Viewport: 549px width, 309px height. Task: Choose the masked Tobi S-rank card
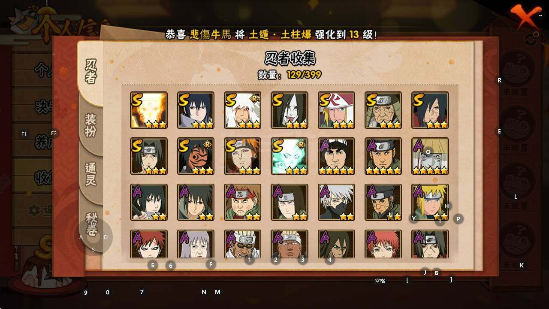[x=196, y=156]
